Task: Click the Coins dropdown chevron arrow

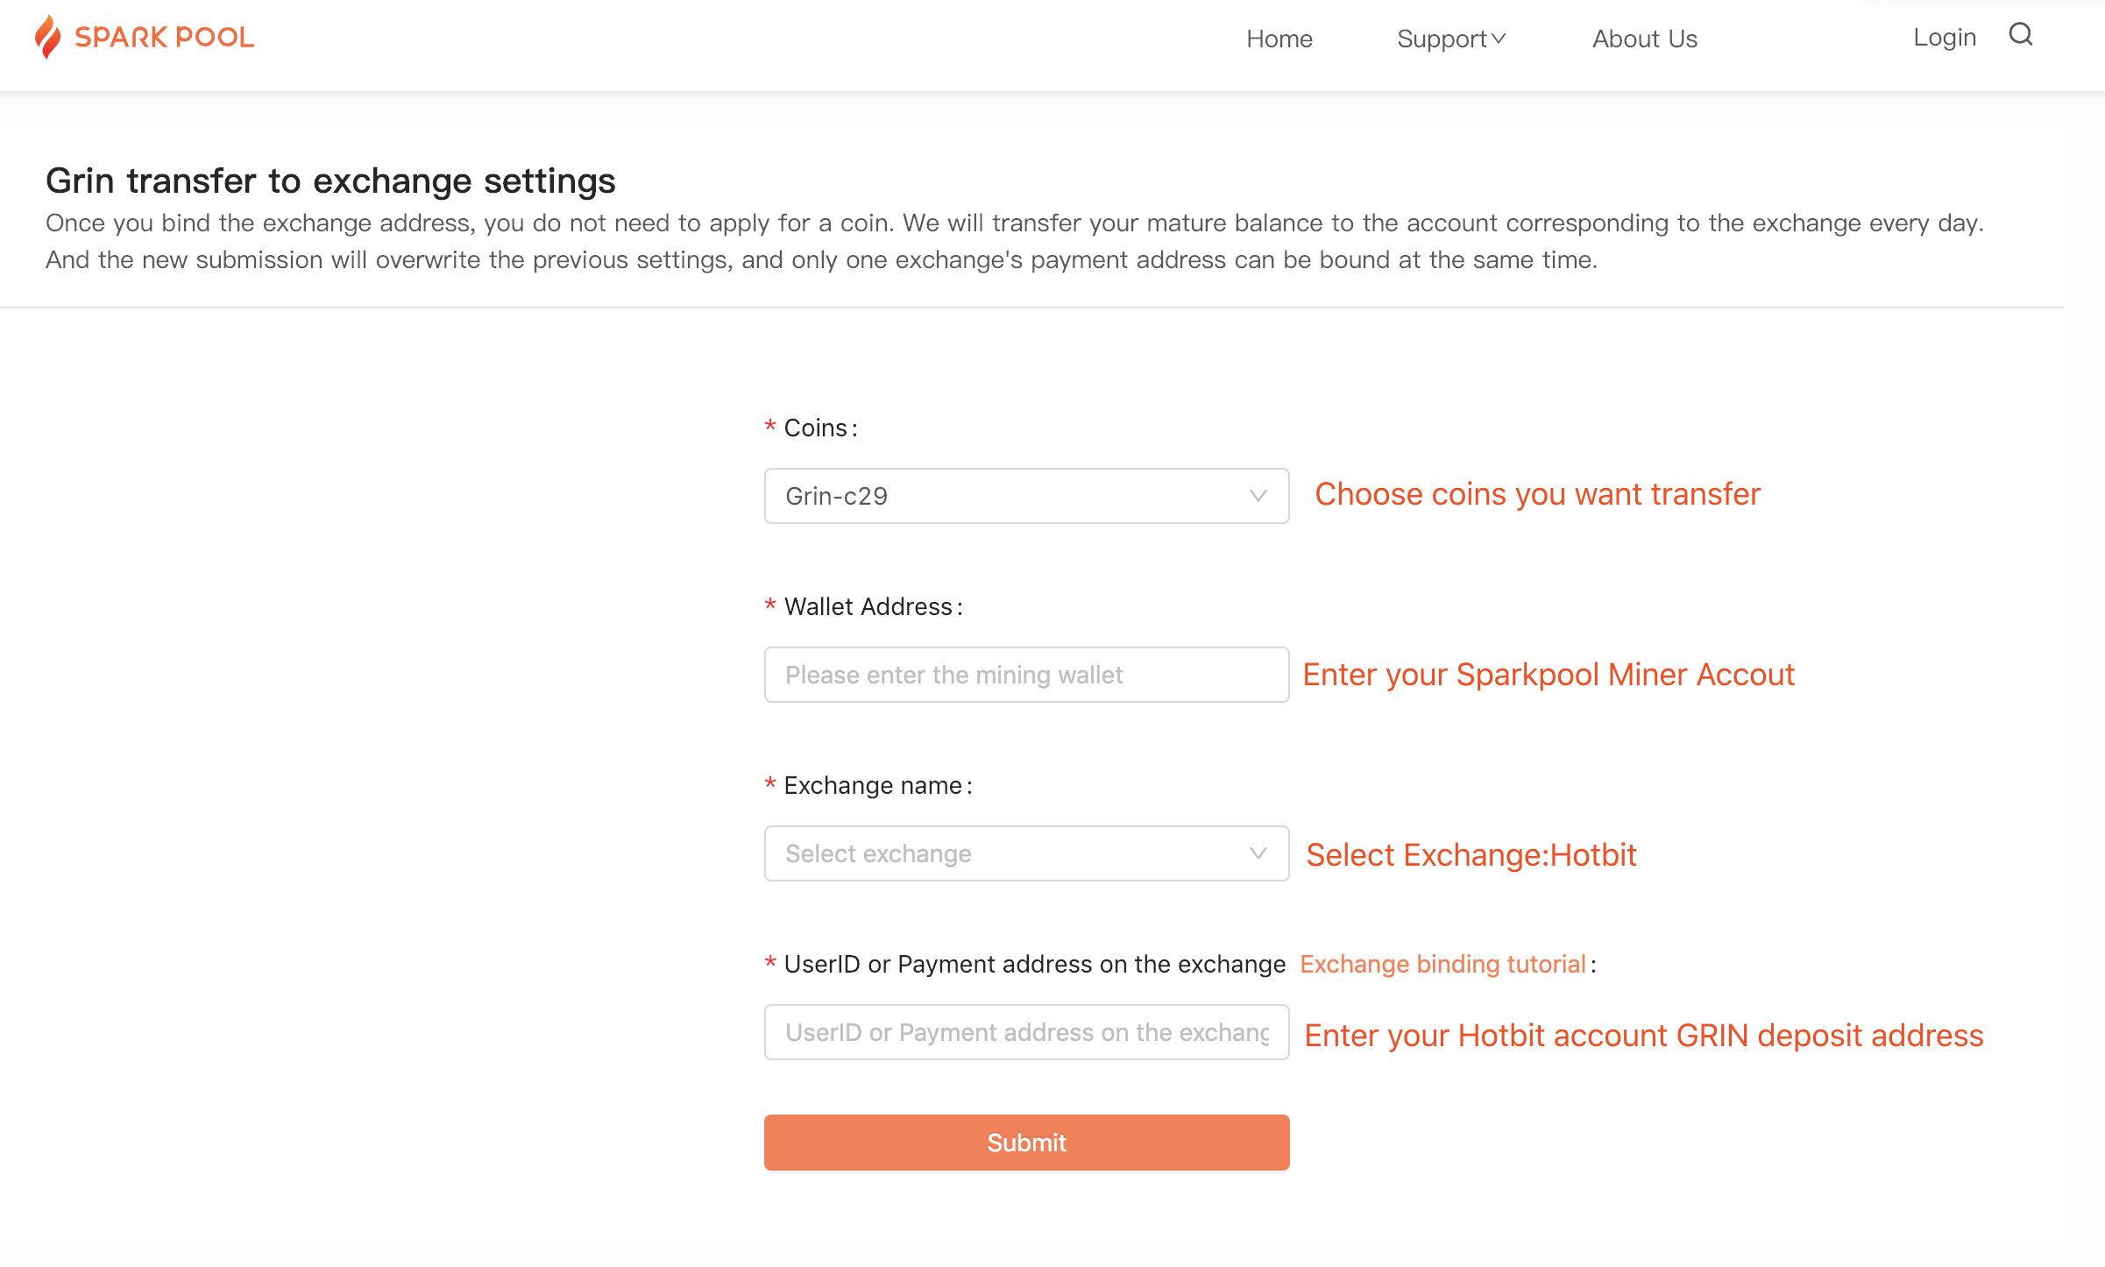Action: pyautogui.click(x=1258, y=496)
